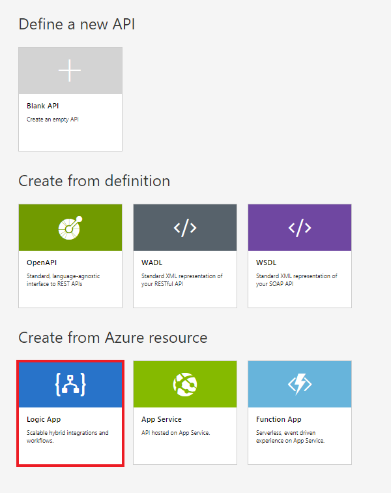Click the Logic App workflow icon
391x493 pixels.
click(x=70, y=384)
